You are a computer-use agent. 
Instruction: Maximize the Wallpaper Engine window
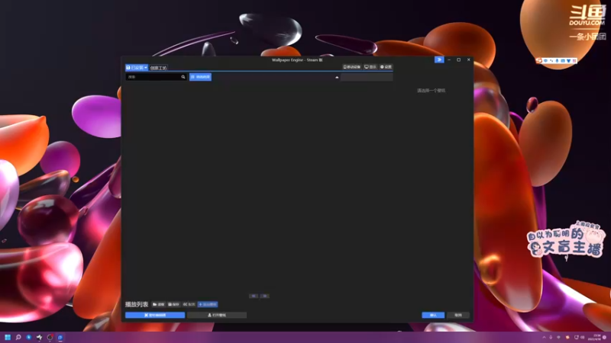[459, 60]
